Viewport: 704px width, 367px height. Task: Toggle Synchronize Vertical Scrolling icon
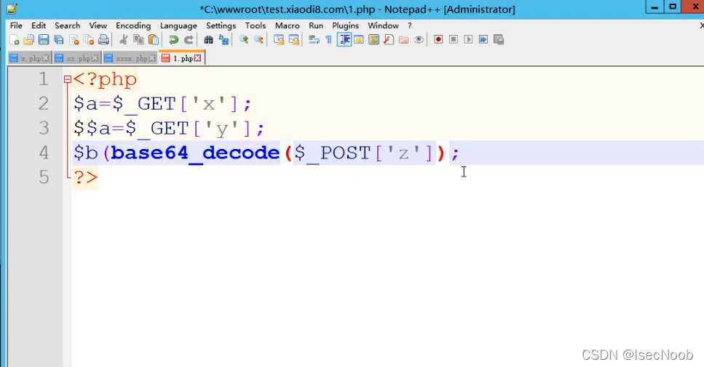(x=279, y=40)
